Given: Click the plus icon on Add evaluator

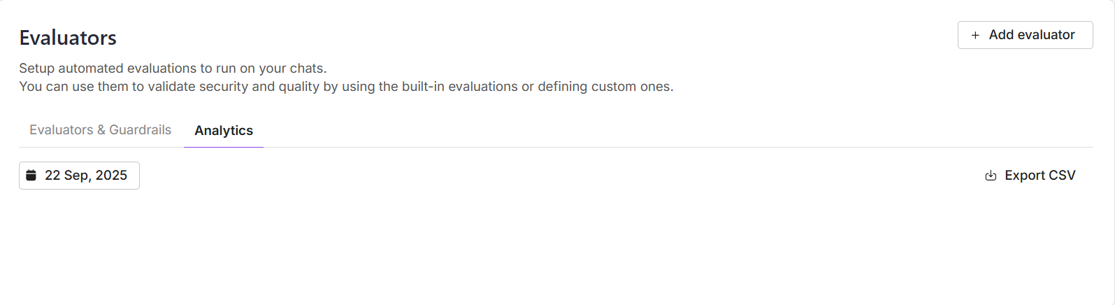Looking at the screenshot, I should pyautogui.click(x=975, y=35).
